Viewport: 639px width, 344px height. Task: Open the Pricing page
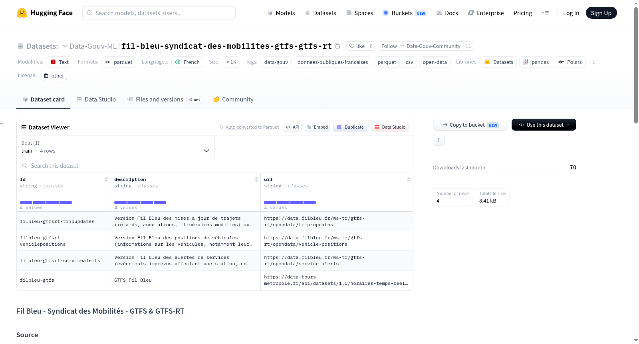point(523,13)
